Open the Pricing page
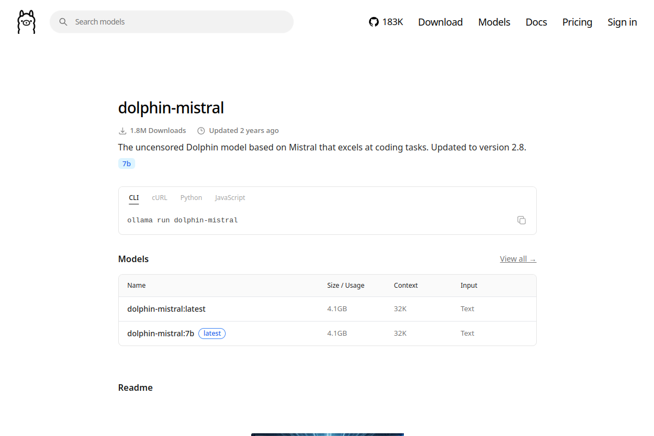The height and width of the screenshot is (436, 654). click(577, 22)
